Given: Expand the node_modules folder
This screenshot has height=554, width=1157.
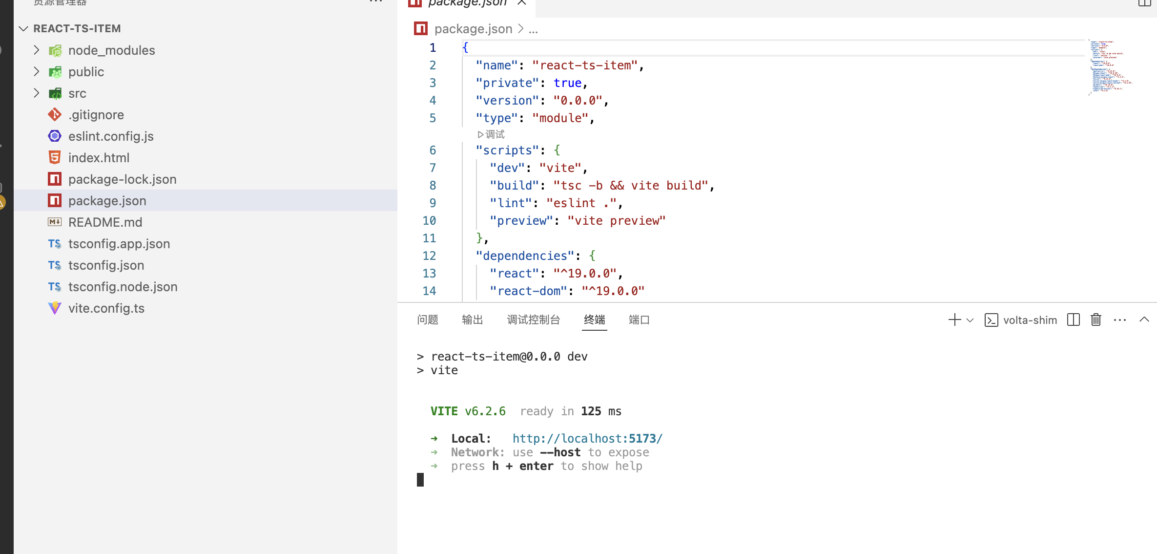Looking at the screenshot, I should tap(37, 50).
